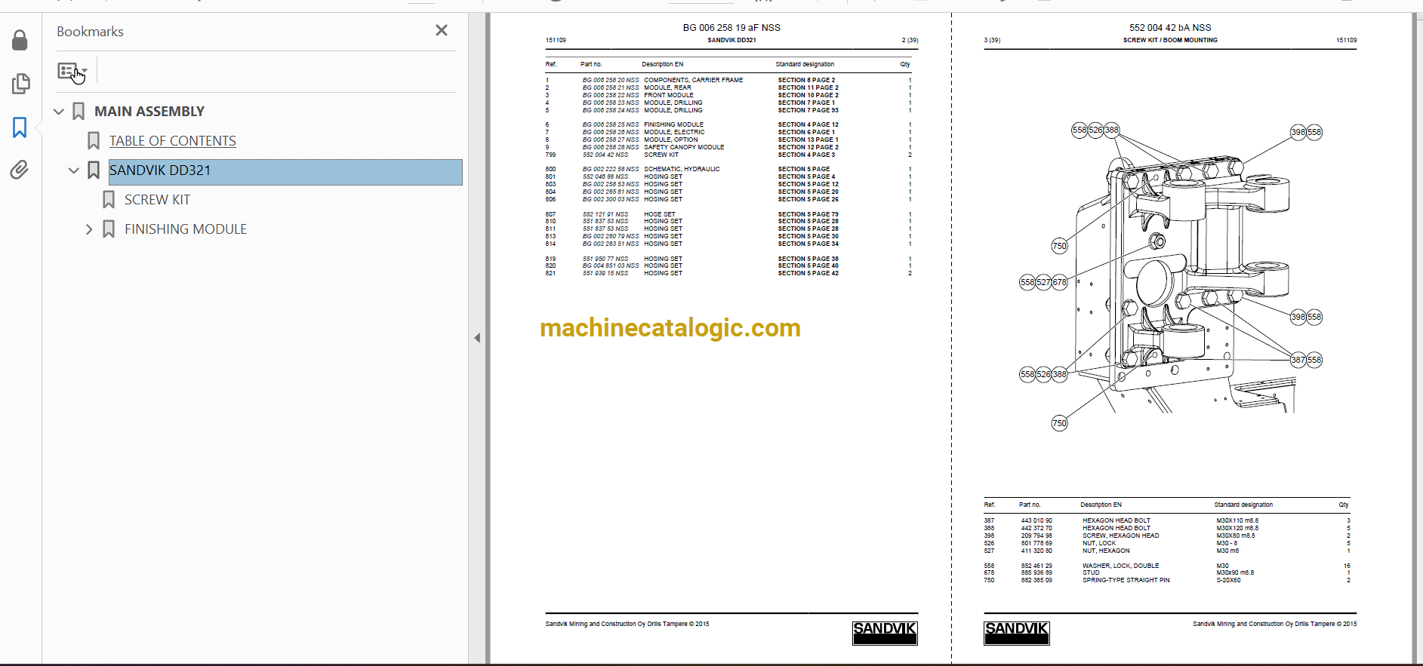Open the security lock panel icon
The width and height of the screenshot is (1423, 666).
(20, 40)
